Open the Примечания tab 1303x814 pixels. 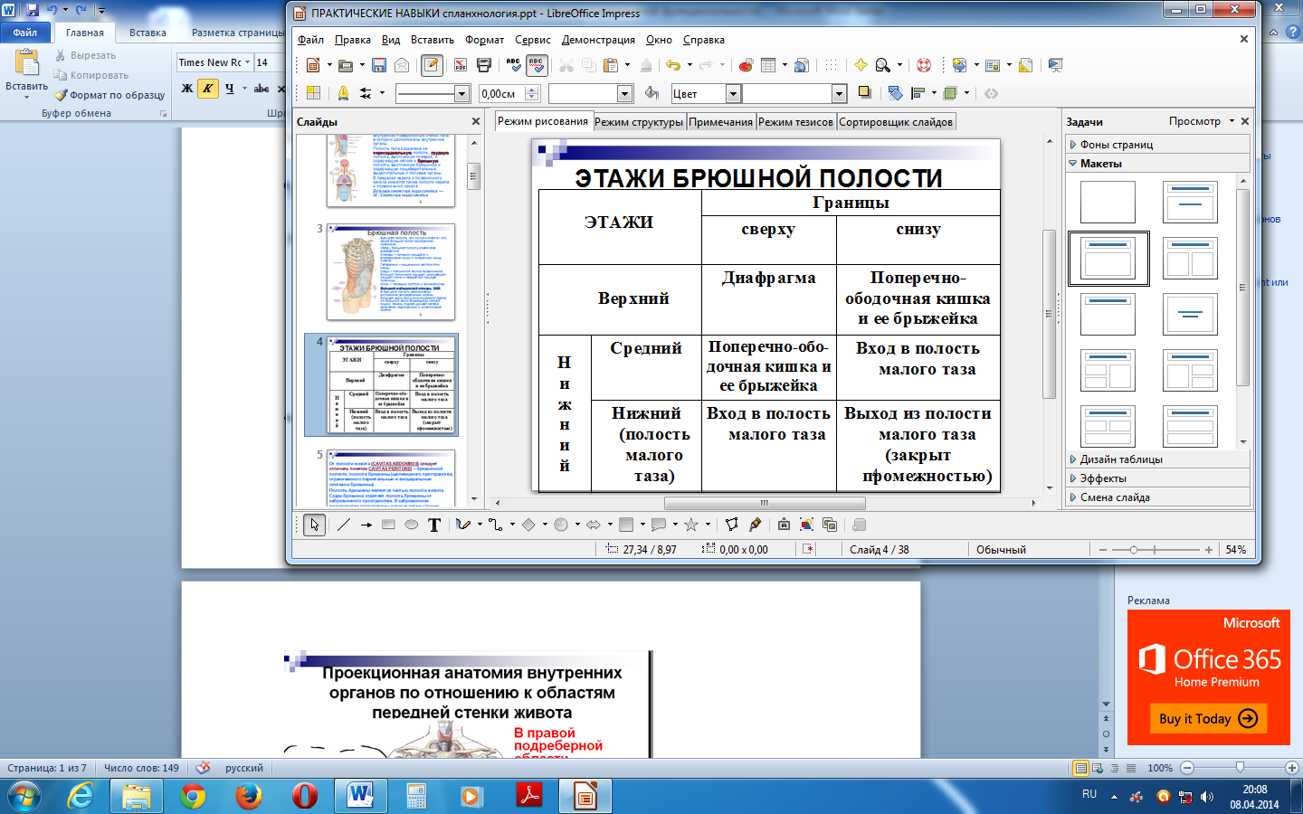point(720,122)
